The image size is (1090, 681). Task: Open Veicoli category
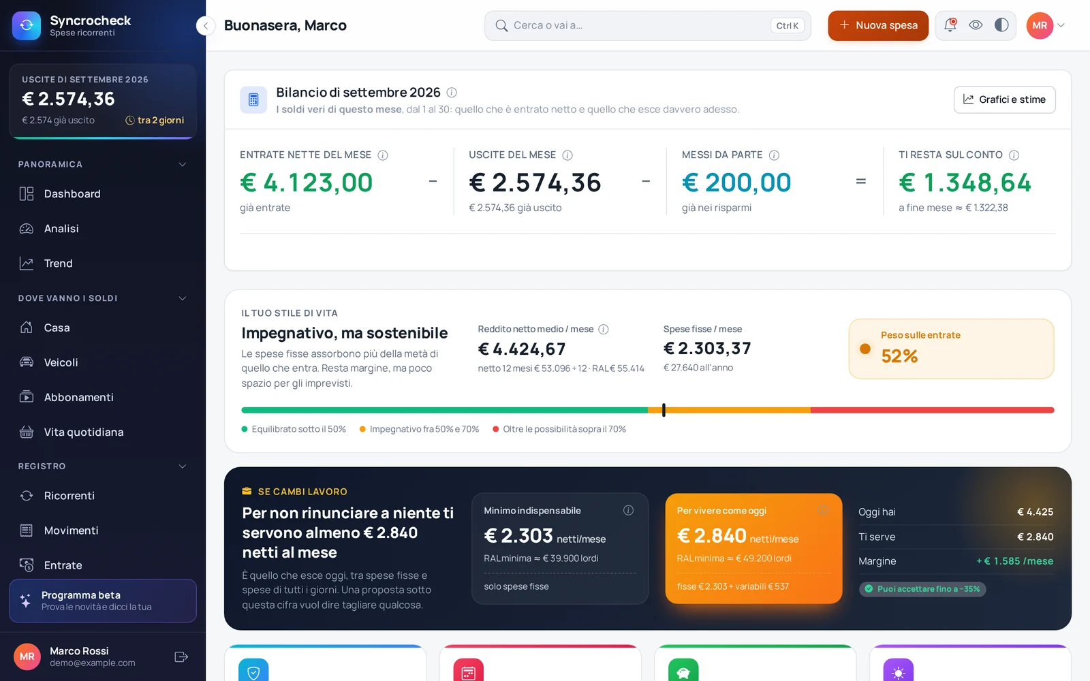(x=102, y=363)
